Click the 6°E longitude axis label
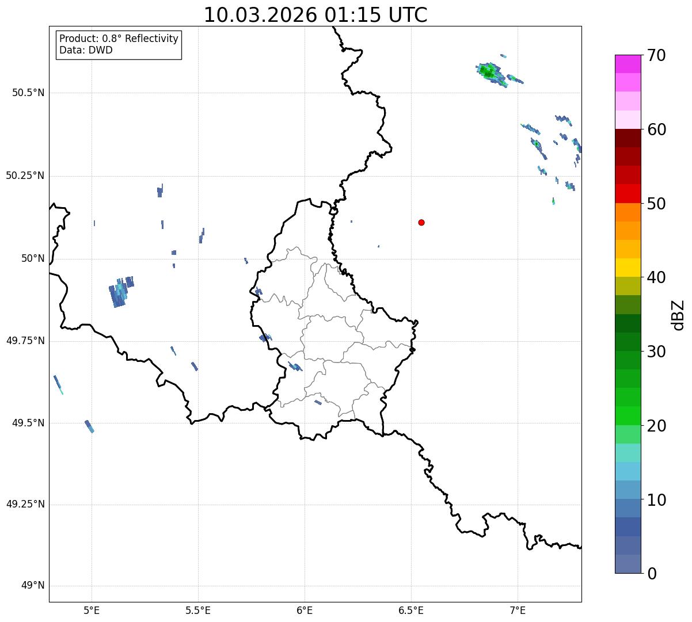The width and height of the screenshot is (692, 622). 305,610
